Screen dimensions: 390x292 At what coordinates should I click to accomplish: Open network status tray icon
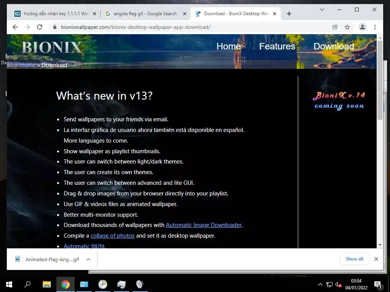click(329, 284)
